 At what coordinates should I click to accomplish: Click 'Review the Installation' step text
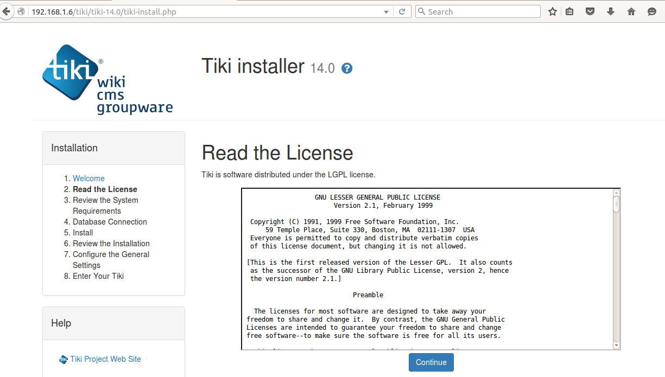(x=111, y=244)
